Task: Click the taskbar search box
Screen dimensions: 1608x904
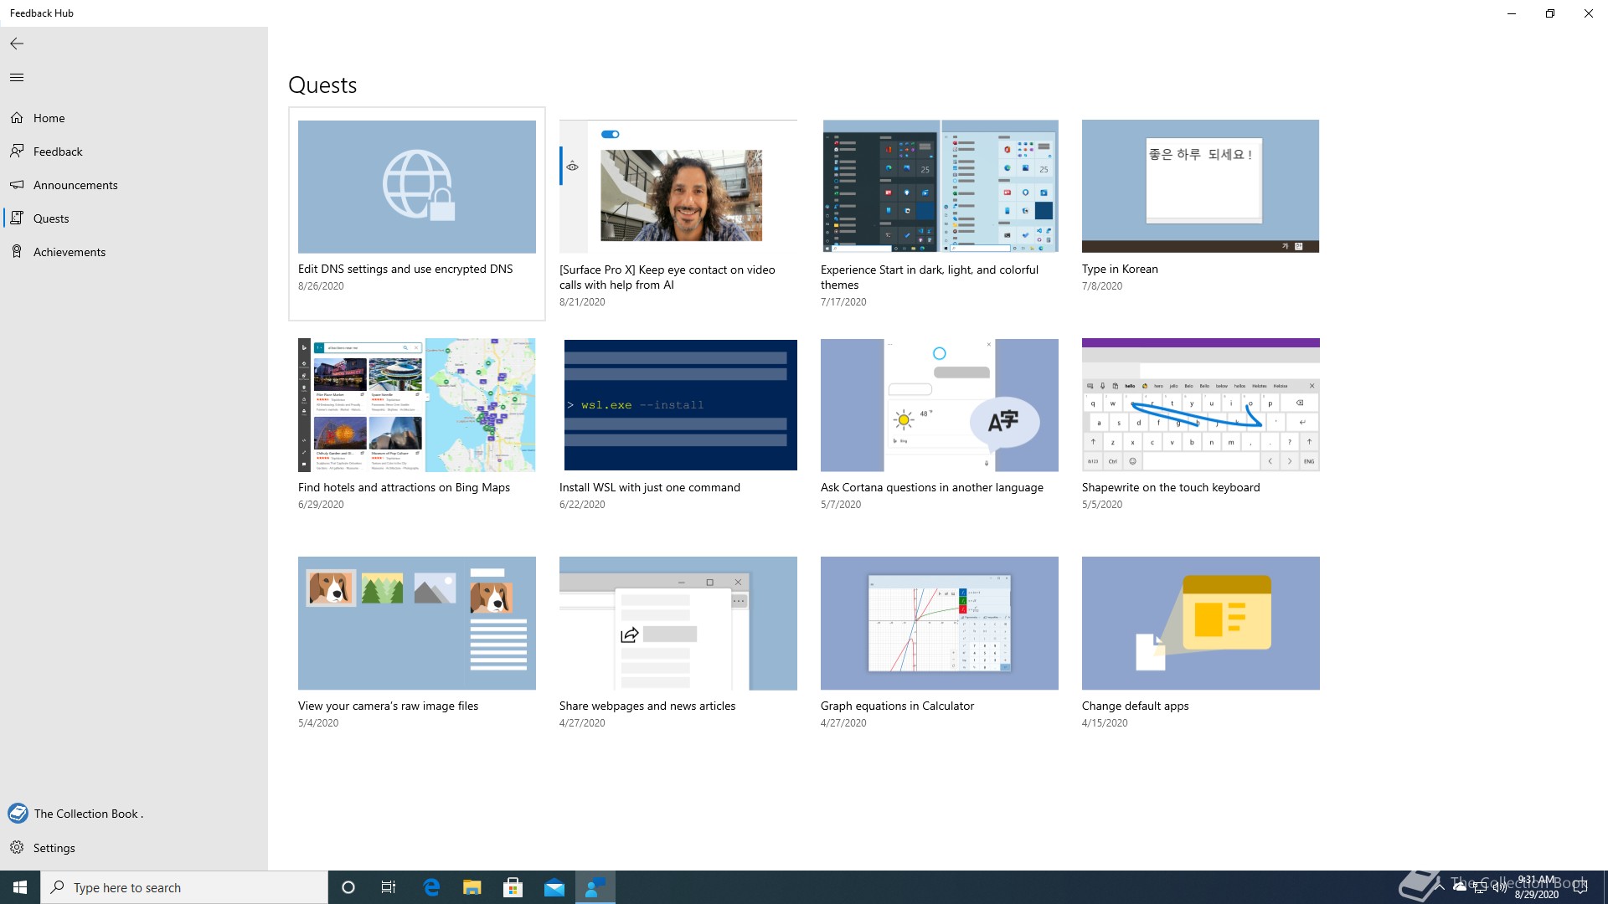Action: coord(184,887)
